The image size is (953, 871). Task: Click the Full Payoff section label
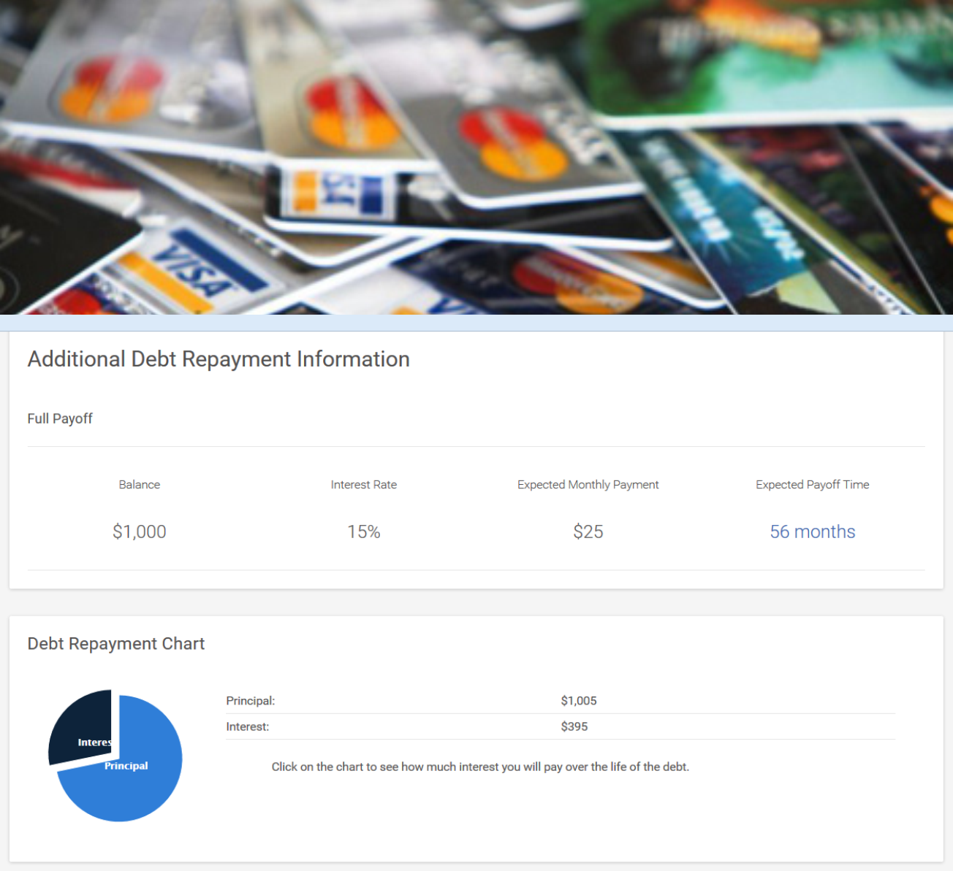point(60,418)
